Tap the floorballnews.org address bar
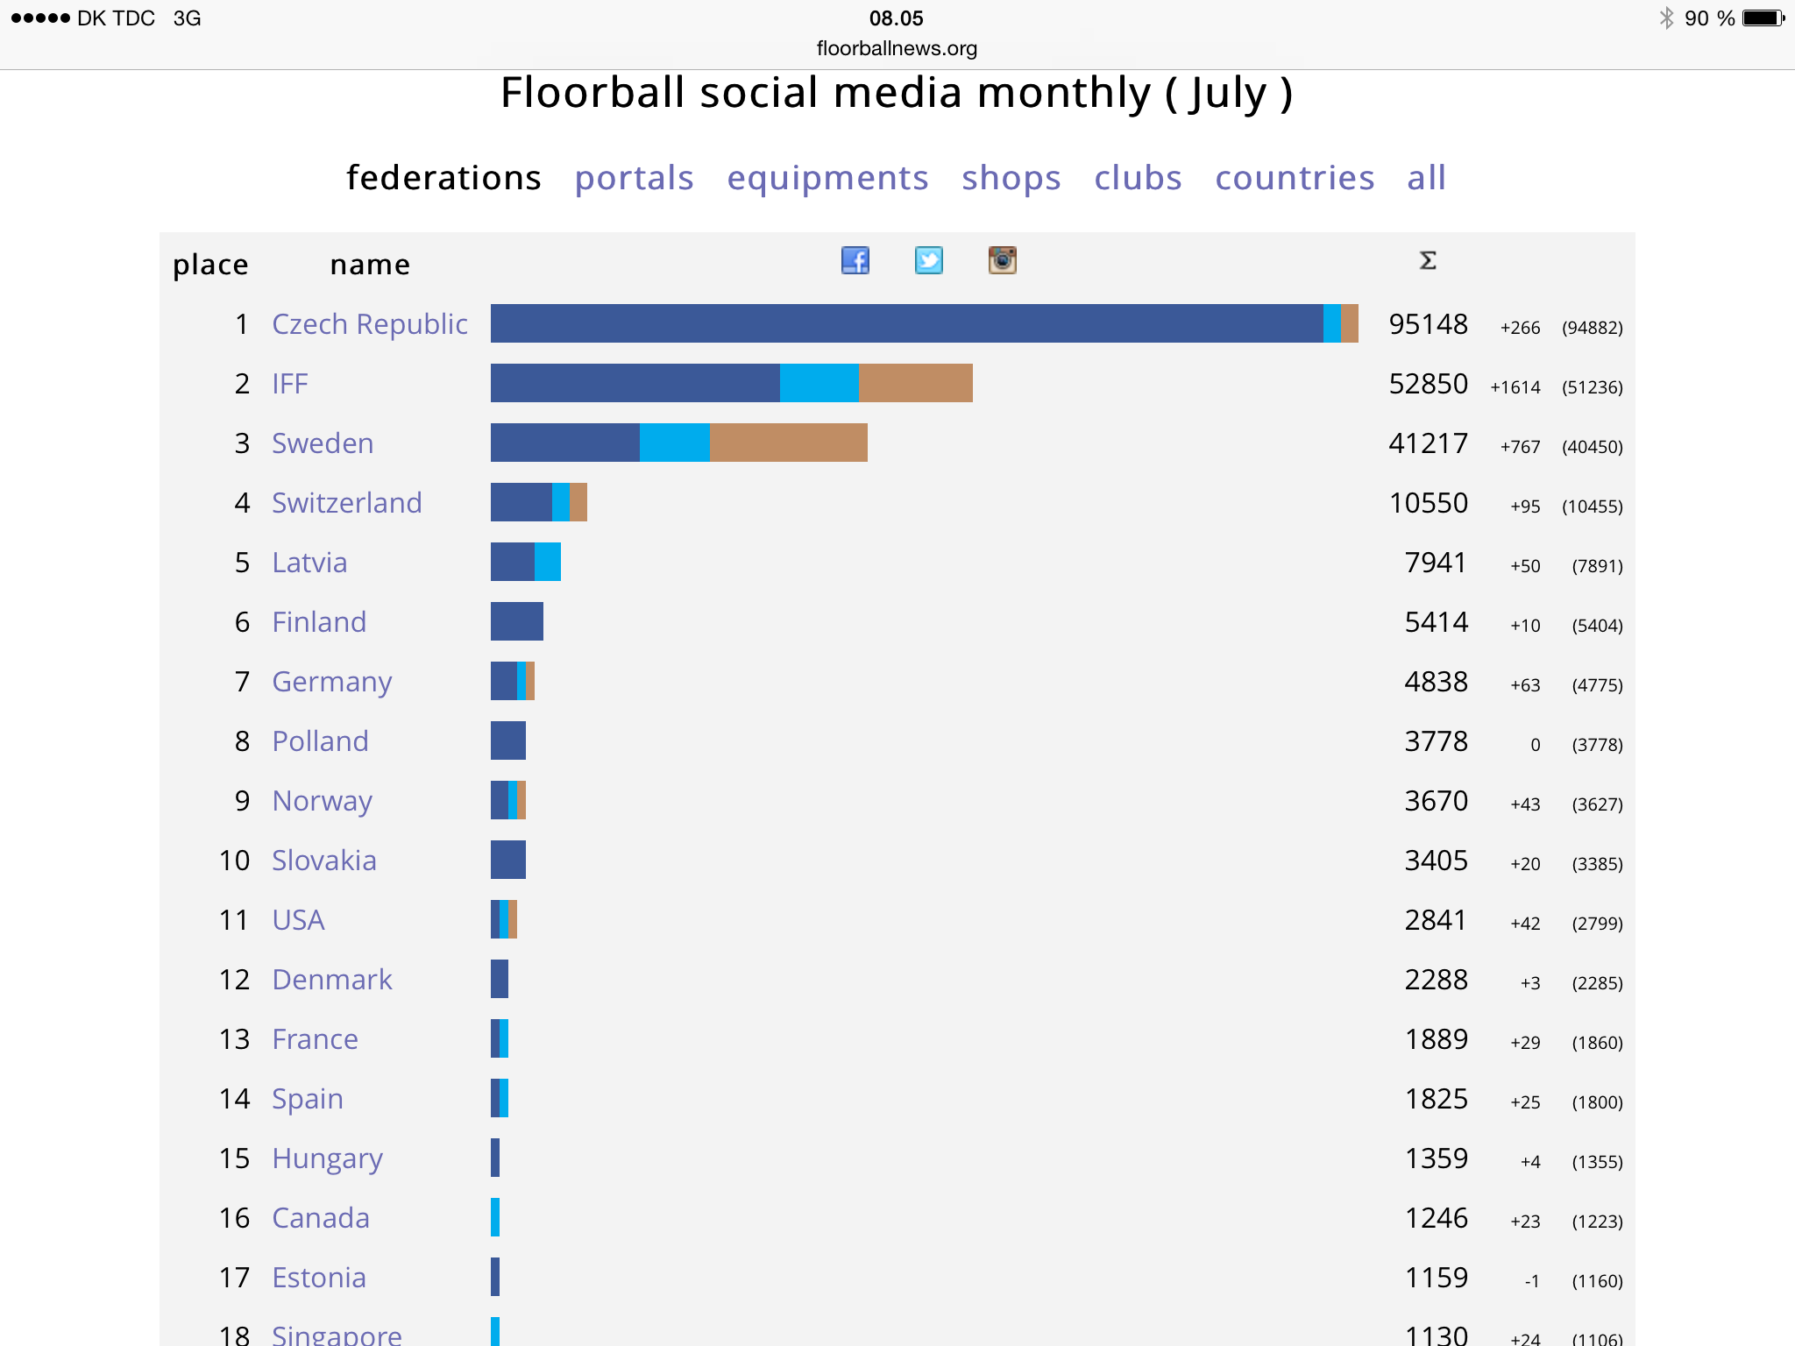This screenshot has height=1346, width=1795. tap(897, 48)
